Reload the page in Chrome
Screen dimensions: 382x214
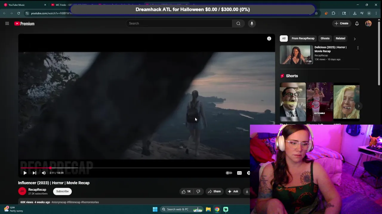point(19,13)
